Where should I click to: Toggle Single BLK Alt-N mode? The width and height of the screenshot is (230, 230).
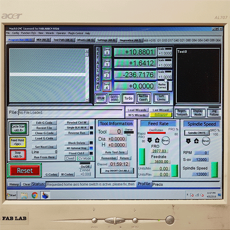77,128
